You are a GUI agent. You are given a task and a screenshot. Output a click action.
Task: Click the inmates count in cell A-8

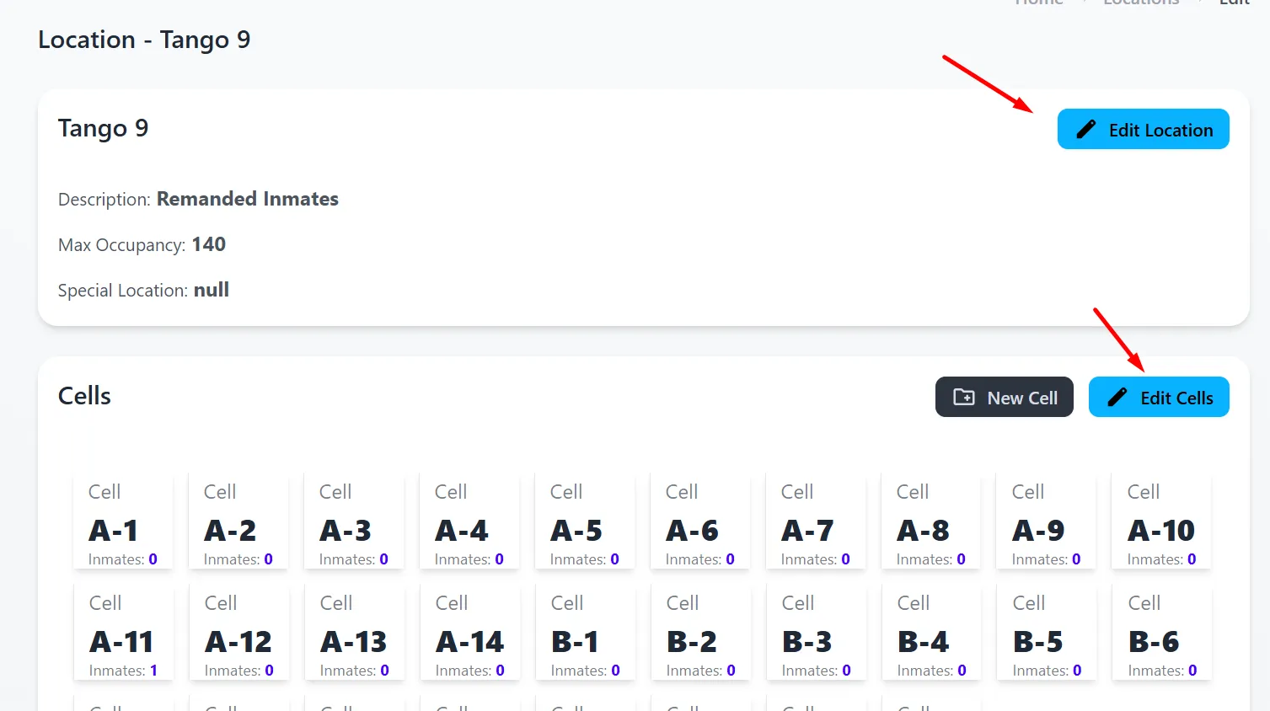(x=961, y=559)
